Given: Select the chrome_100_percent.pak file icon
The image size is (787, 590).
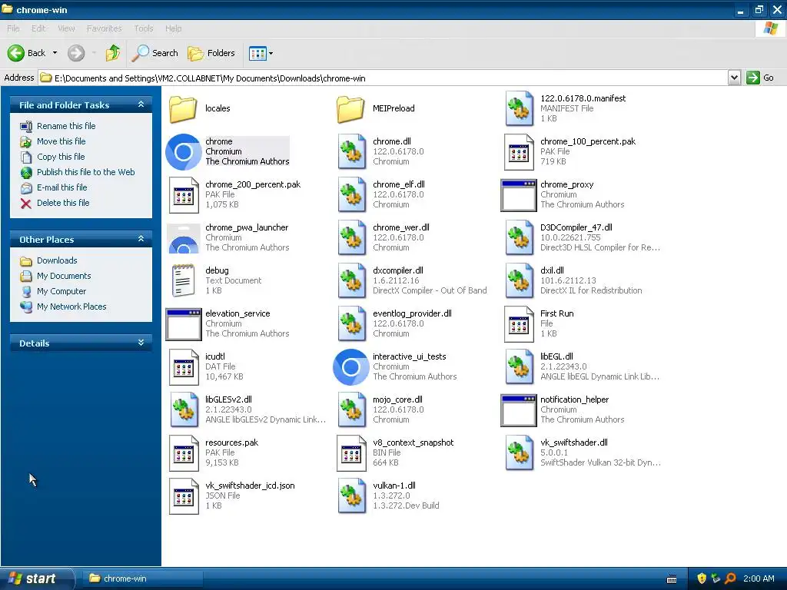Looking at the screenshot, I should (x=519, y=151).
